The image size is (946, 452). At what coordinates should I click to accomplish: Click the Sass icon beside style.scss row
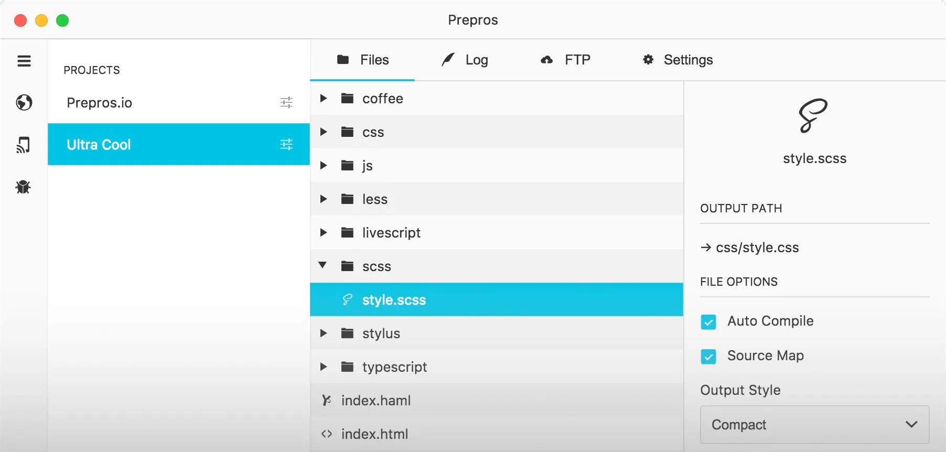click(x=347, y=299)
